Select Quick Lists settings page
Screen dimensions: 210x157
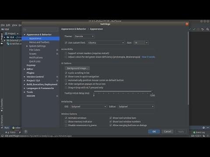pyautogui.click(x=35, y=61)
